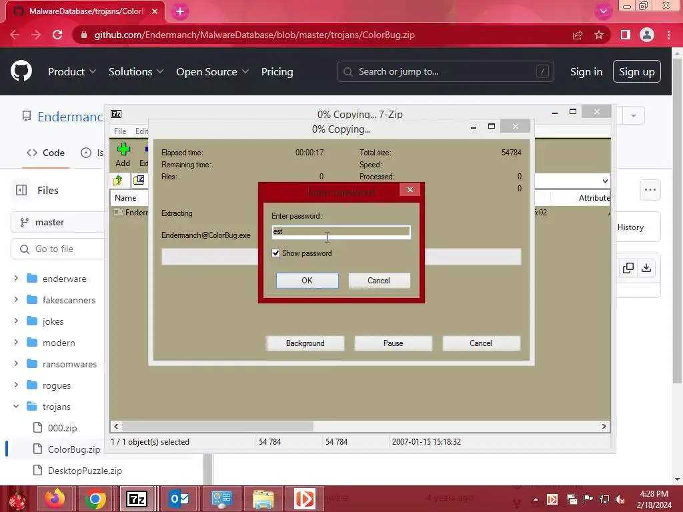Click Go to file search field
The width and height of the screenshot is (683, 512).
(x=57, y=249)
